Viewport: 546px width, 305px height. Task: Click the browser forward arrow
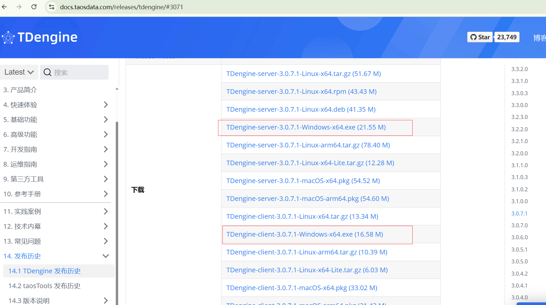pyautogui.click(x=19, y=7)
